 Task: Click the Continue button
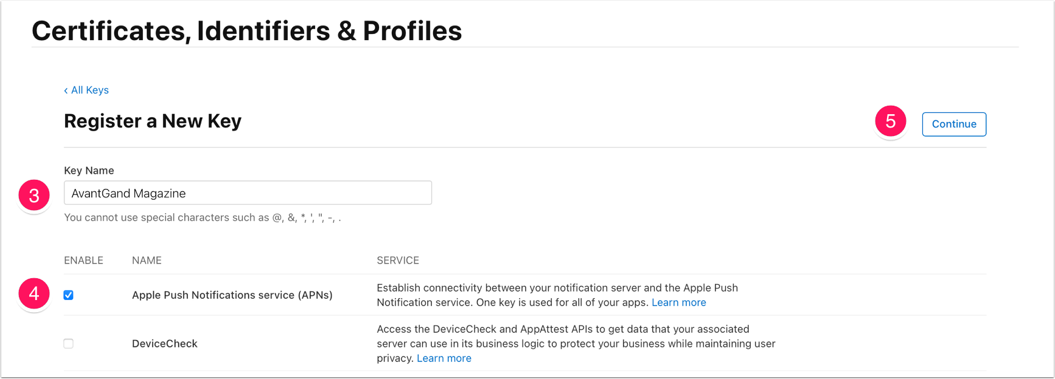pos(954,124)
